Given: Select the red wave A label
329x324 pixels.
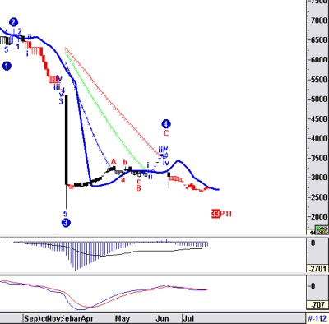Looking at the screenshot, I should 114,162.
